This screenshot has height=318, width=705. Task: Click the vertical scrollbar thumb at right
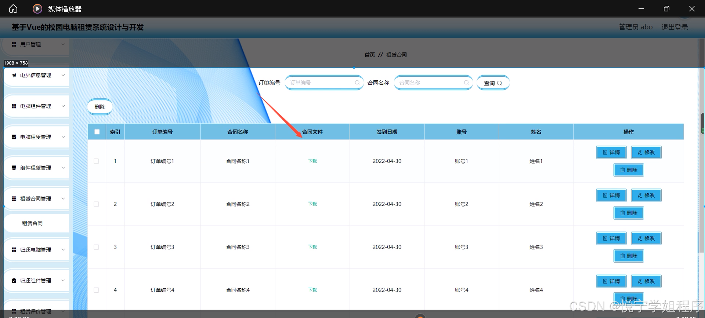(x=702, y=123)
